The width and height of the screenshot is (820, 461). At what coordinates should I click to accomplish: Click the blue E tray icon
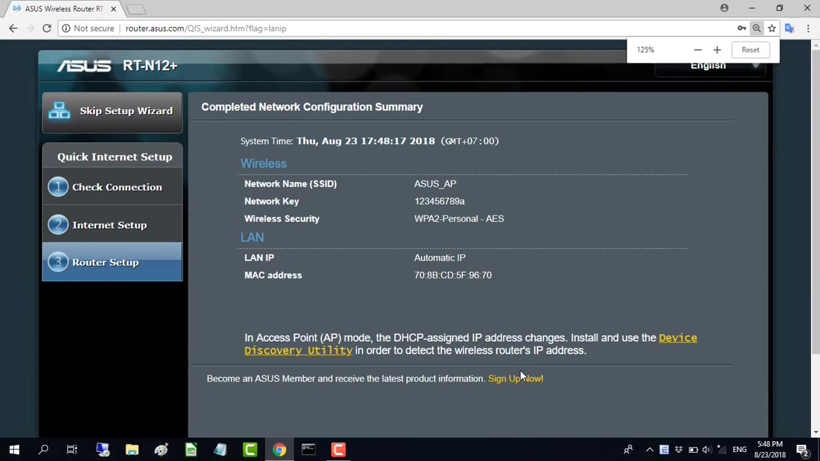point(664,449)
